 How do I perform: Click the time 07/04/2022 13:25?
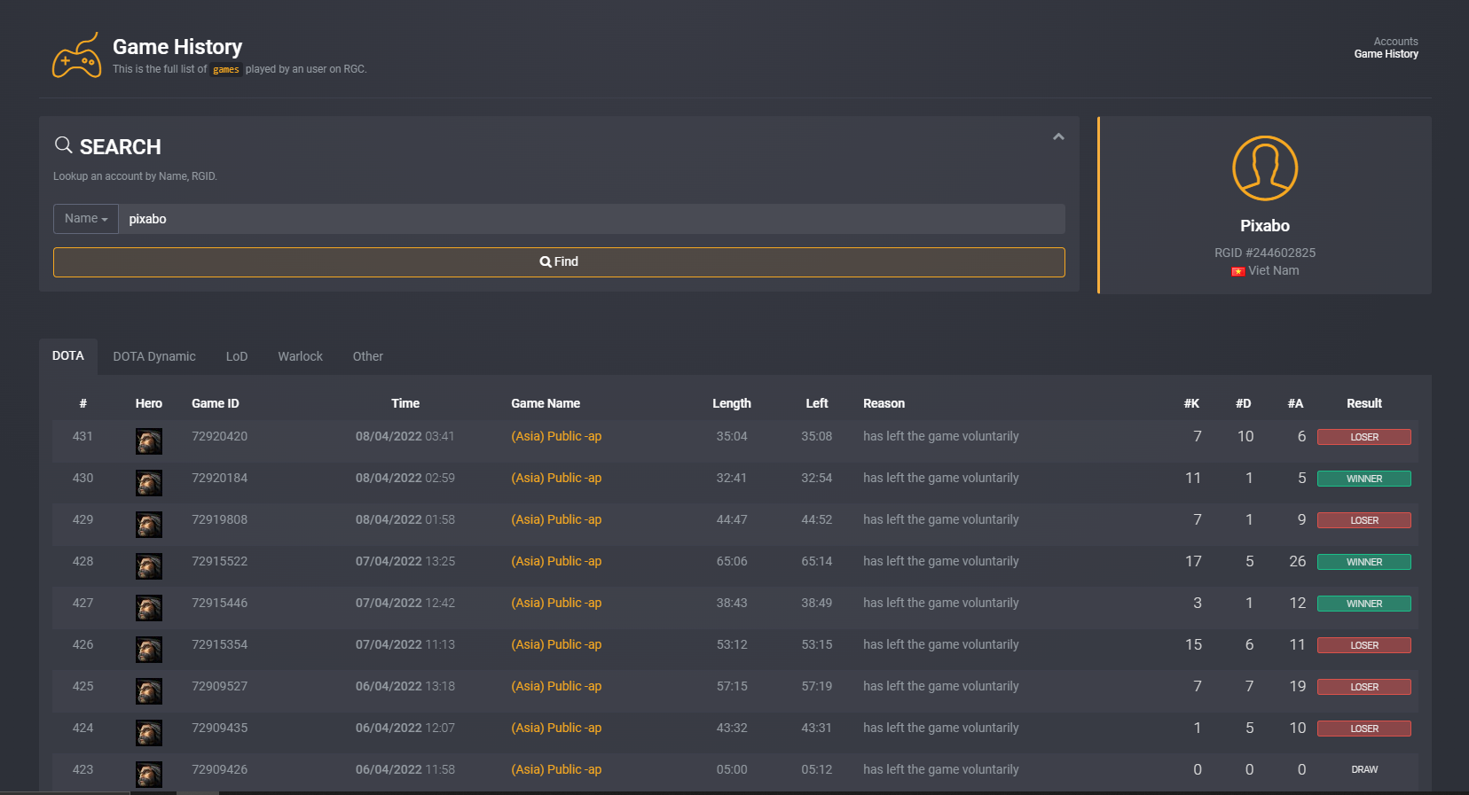tap(405, 561)
